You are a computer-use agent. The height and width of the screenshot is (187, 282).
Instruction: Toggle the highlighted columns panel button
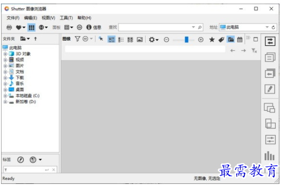31,27
